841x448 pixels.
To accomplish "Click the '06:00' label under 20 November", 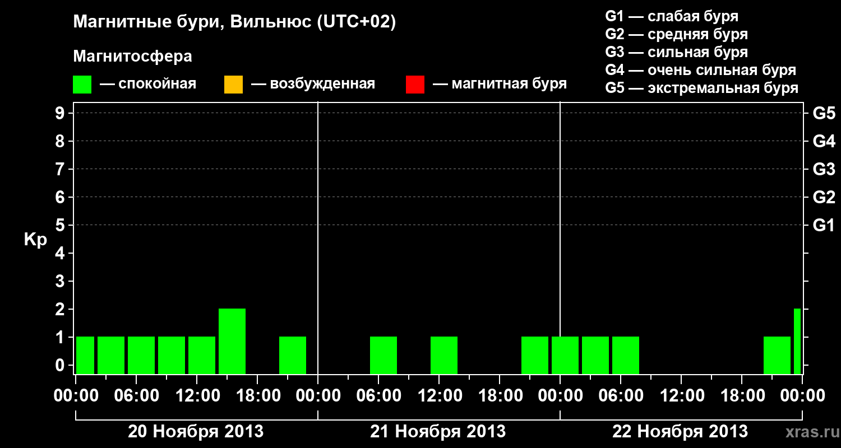I will [x=137, y=395].
